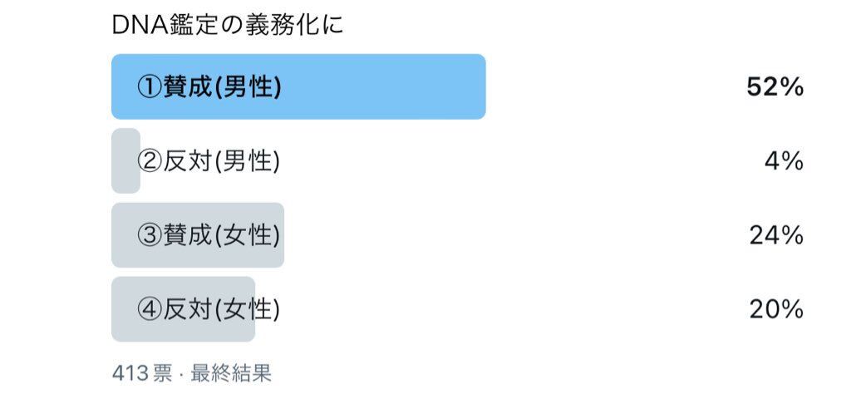Click the 24% result percentage
The width and height of the screenshot is (851, 399).
(x=776, y=235)
